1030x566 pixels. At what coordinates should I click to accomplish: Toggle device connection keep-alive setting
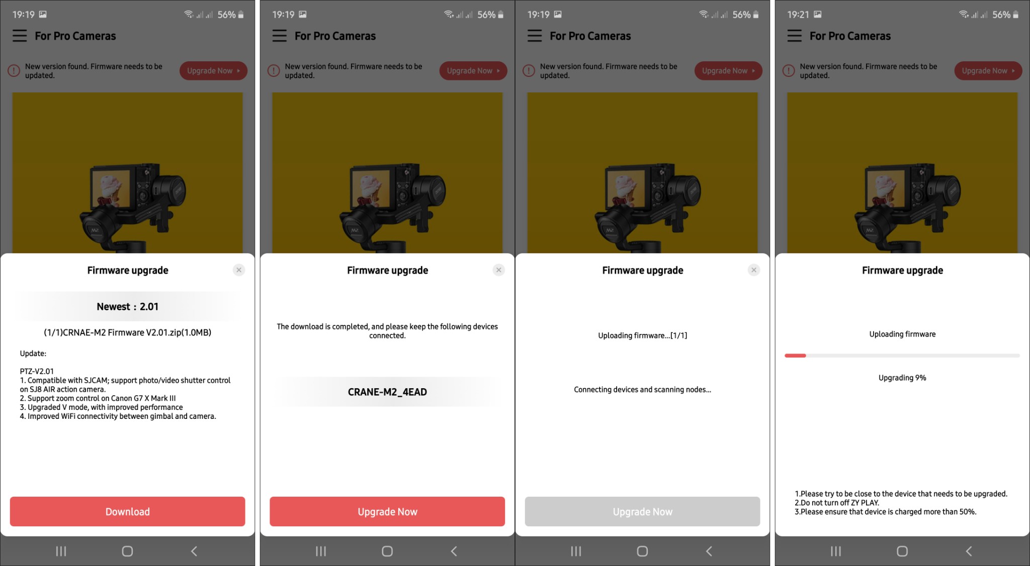tap(386, 391)
